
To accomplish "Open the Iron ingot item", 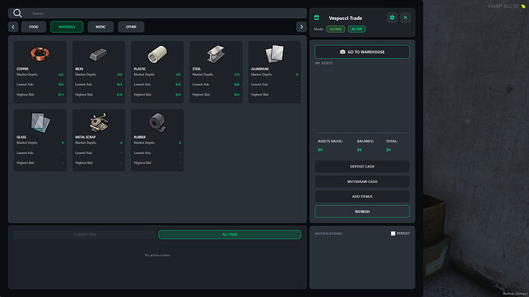I will (98, 72).
